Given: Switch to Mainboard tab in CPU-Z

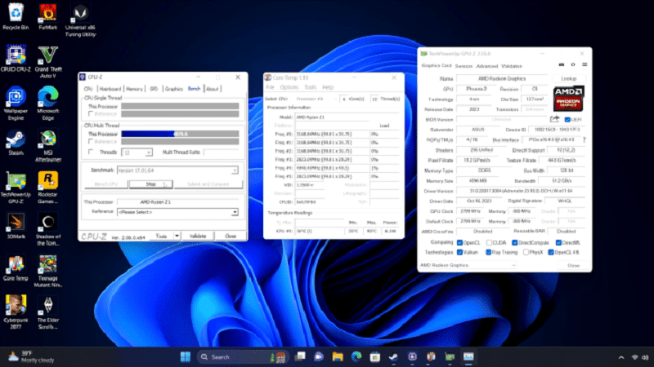Looking at the screenshot, I should 110,89.
